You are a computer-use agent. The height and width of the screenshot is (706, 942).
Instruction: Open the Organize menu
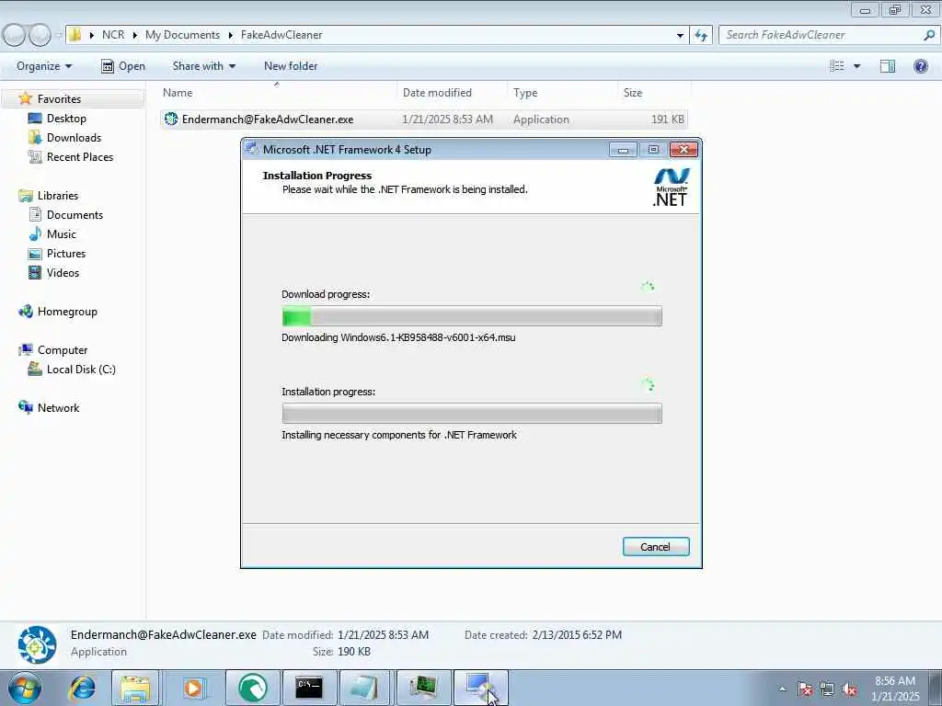pos(44,66)
